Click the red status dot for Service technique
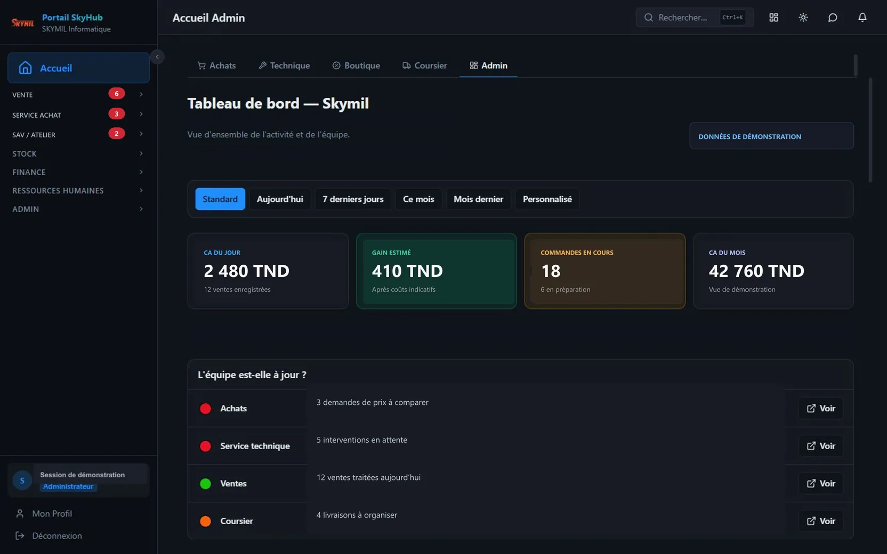The height and width of the screenshot is (554, 887). point(205,446)
